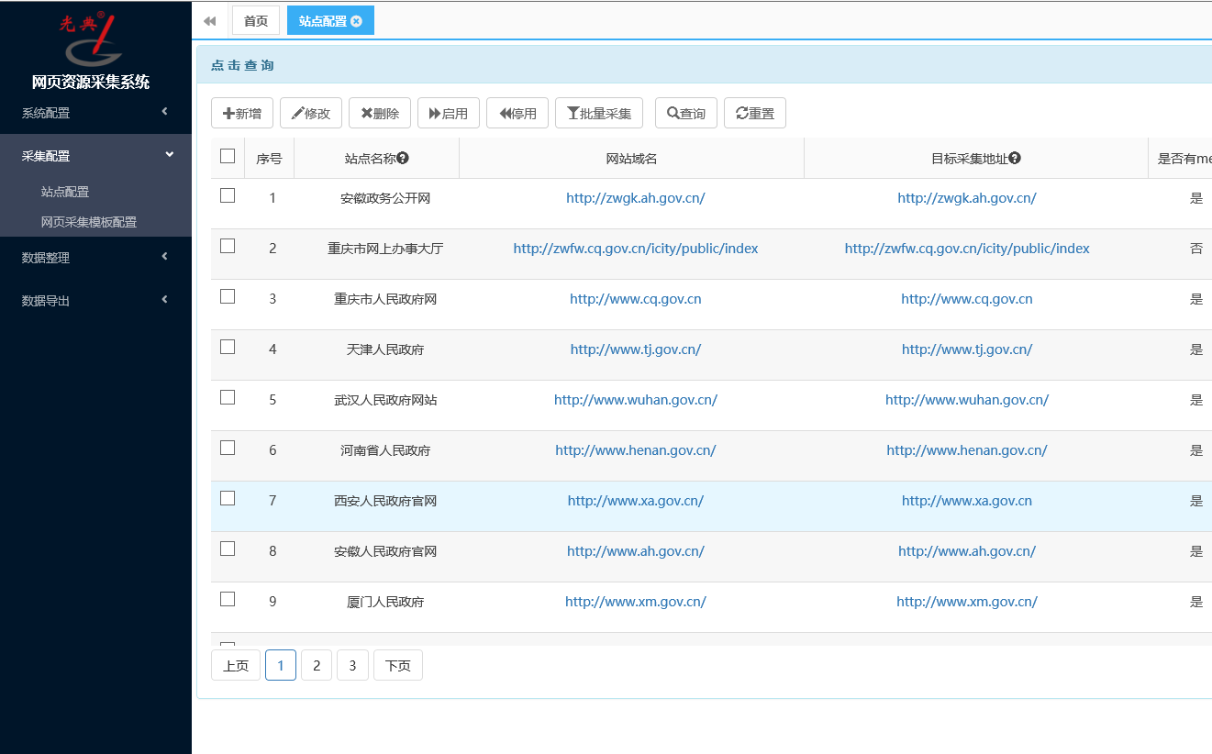The height and width of the screenshot is (754, 1212).
Task: Open 网站域名 link http://www.xa.gov.cn/
Action: 636,501
